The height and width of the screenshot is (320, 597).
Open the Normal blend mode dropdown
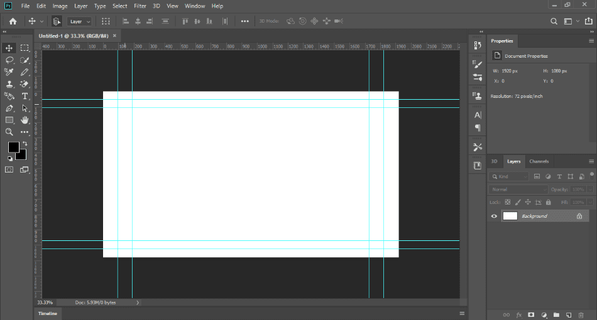(518, 189)
